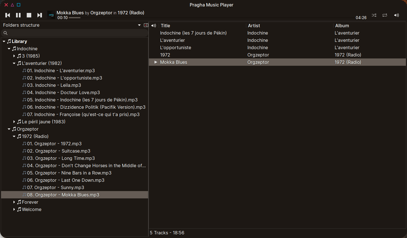Pause the current playback

pos(18,15)
